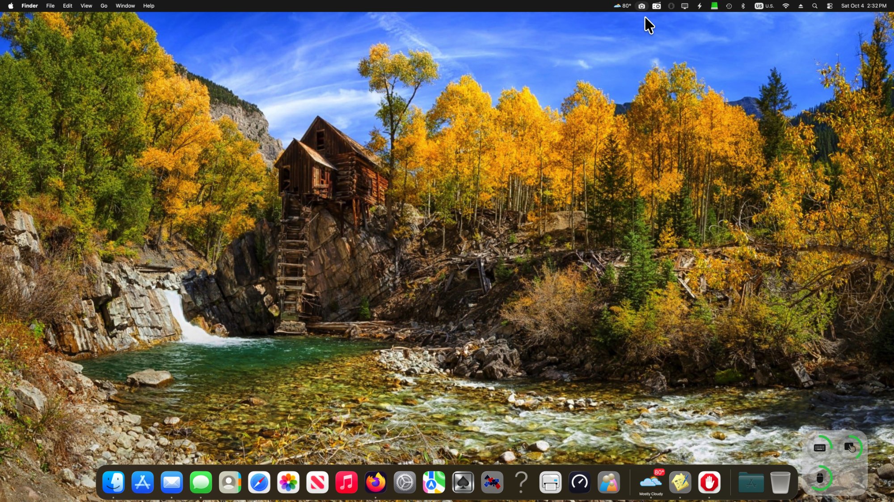Open the Go menu
894x502 pixels.
104,6
